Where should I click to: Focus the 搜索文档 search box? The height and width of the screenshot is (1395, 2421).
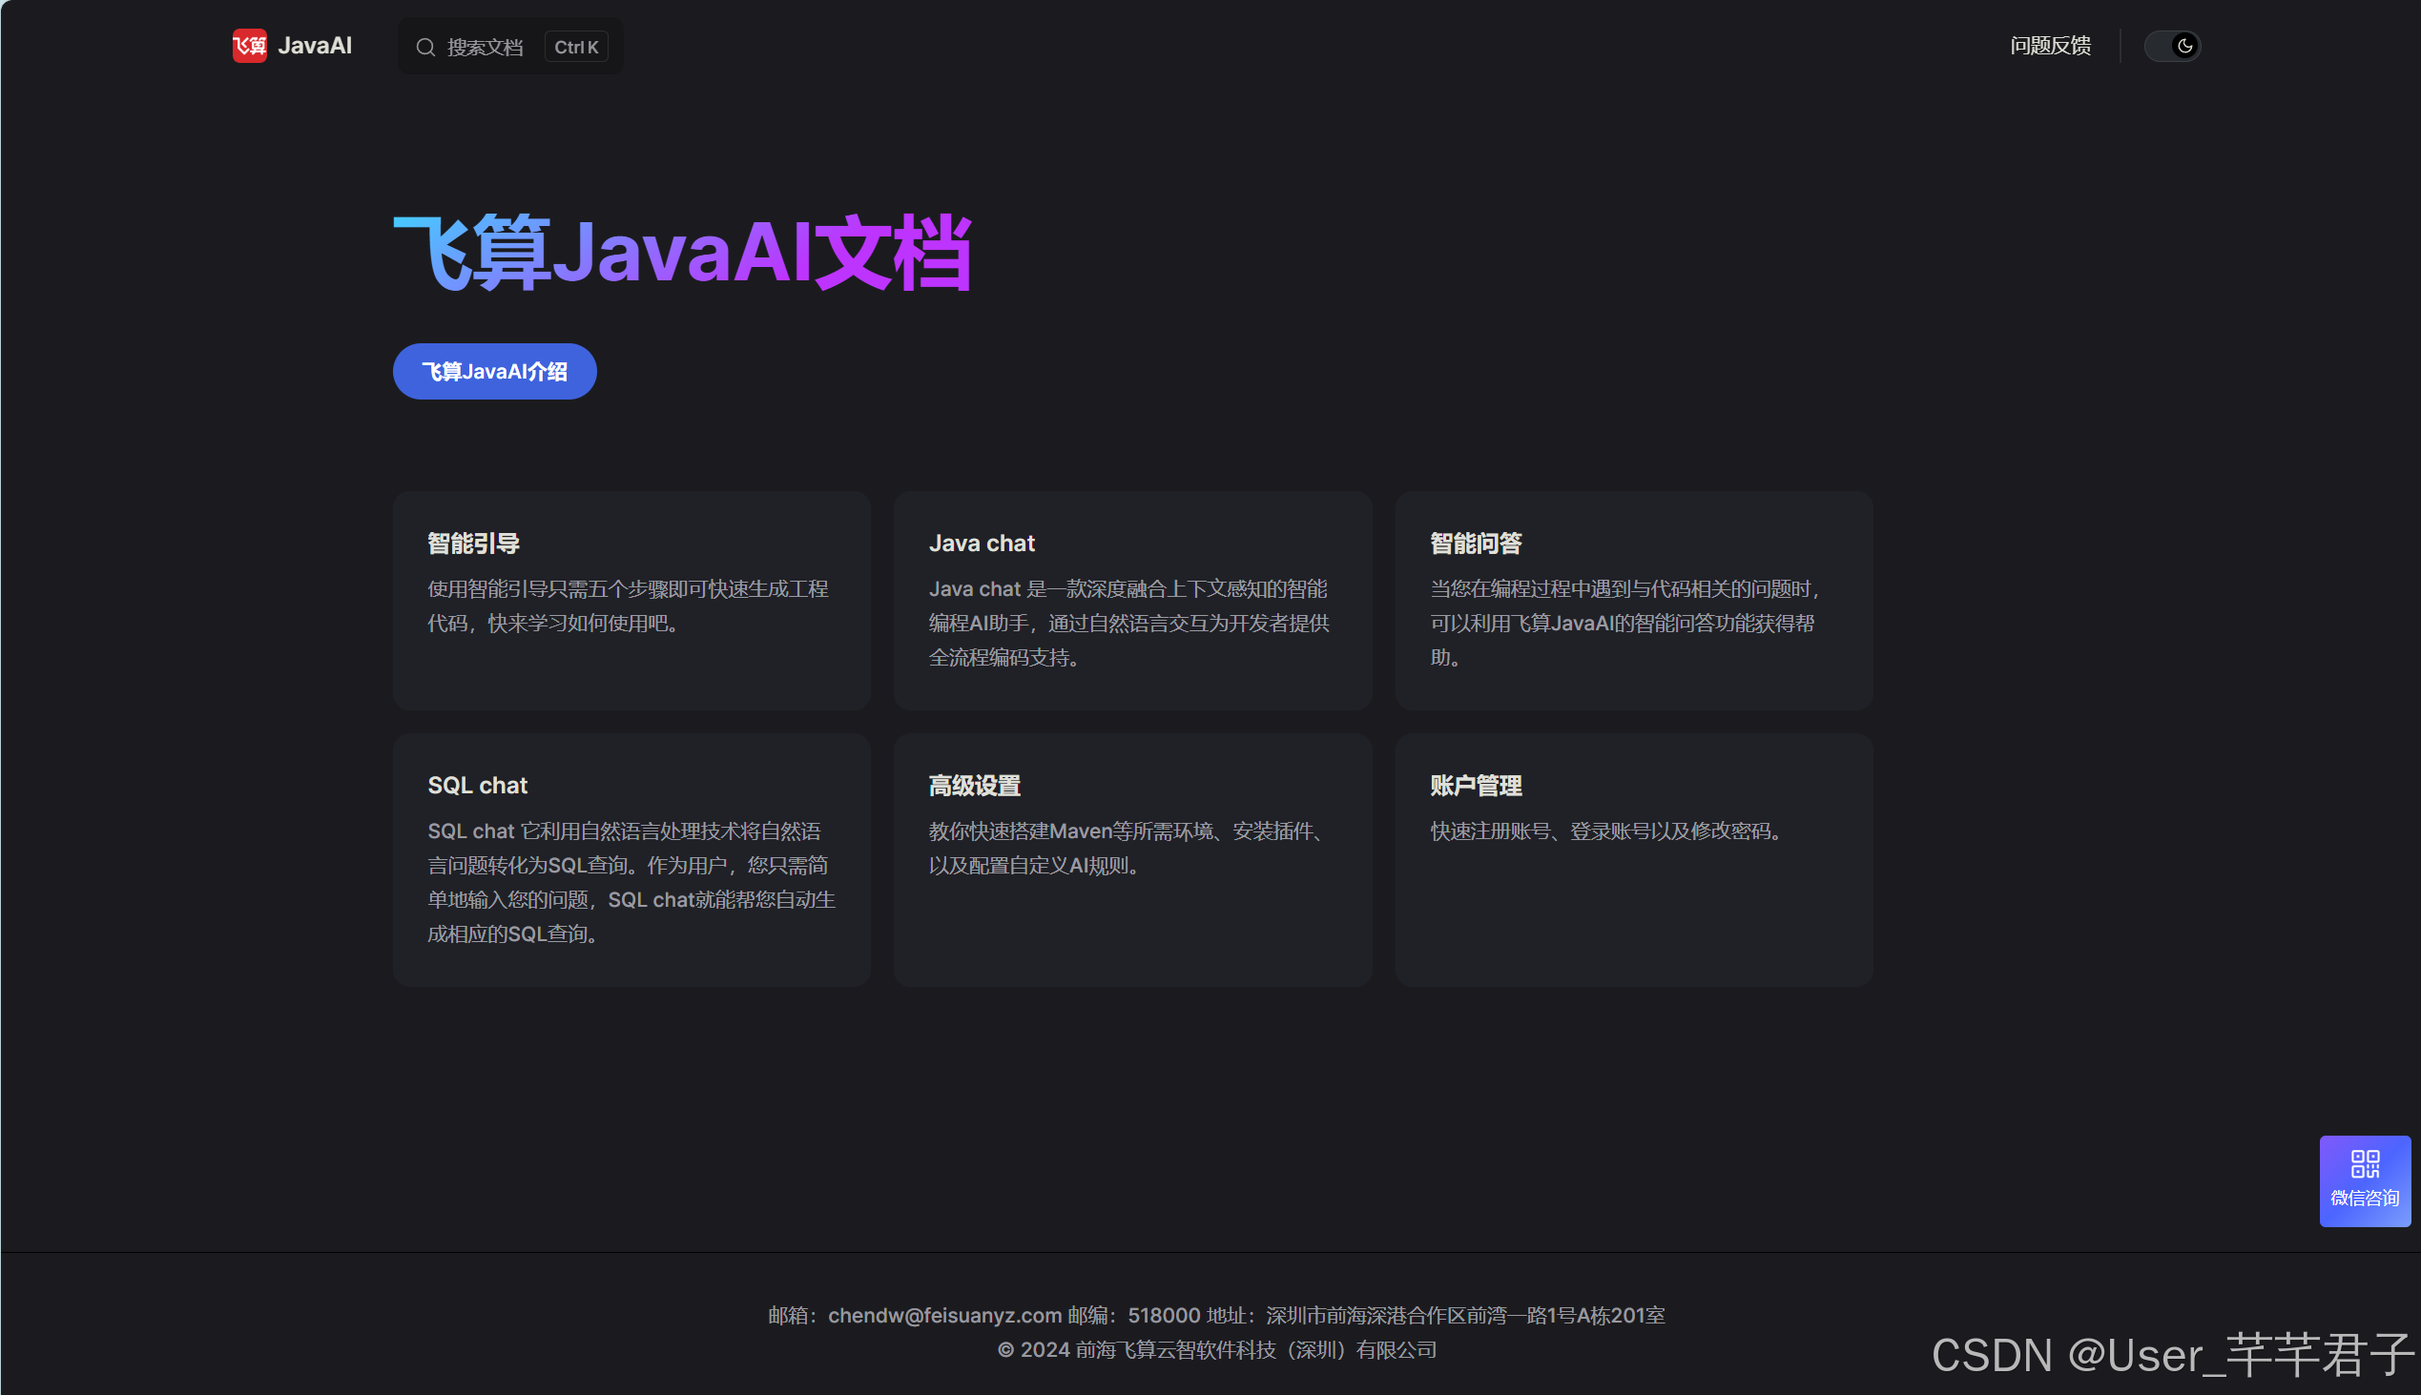(x=510, y=47)
